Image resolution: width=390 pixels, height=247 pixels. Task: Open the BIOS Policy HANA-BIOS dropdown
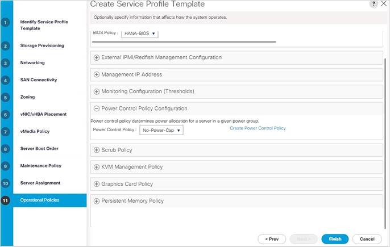tap(139, 34)
